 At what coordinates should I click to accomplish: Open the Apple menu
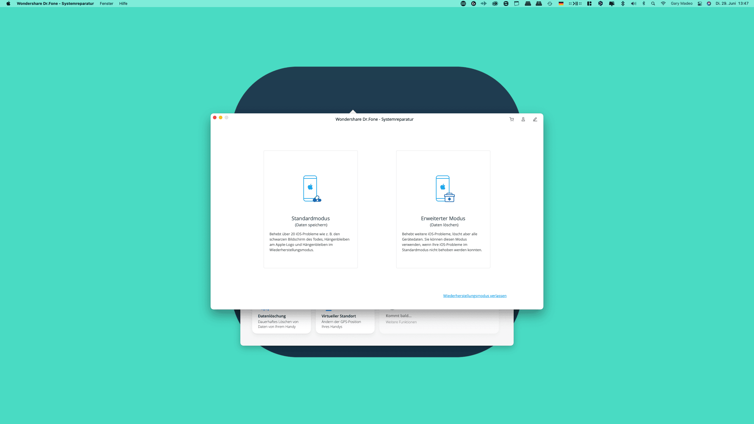[8, 4]
